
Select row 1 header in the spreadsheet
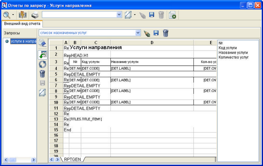[x=56, y=48]
